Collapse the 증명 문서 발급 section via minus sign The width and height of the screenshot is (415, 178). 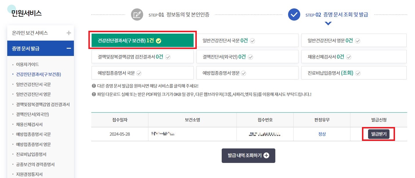pyautogui.click(x=69, y=48)
